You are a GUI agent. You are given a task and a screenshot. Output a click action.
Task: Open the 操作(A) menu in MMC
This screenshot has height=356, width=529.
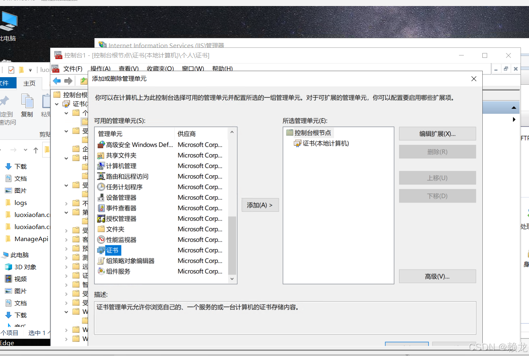coord(101,69)
